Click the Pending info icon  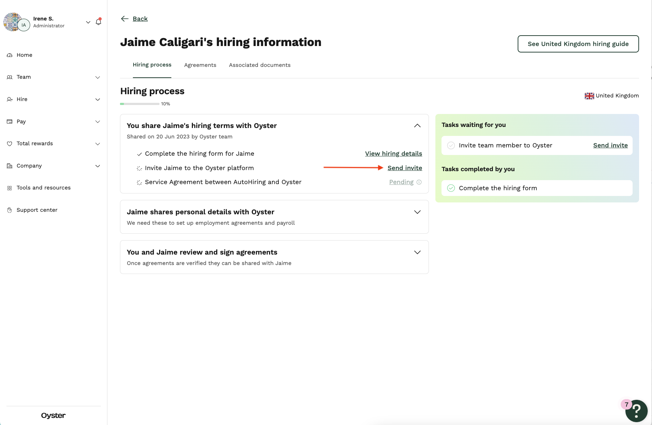[x=419, y=182]
